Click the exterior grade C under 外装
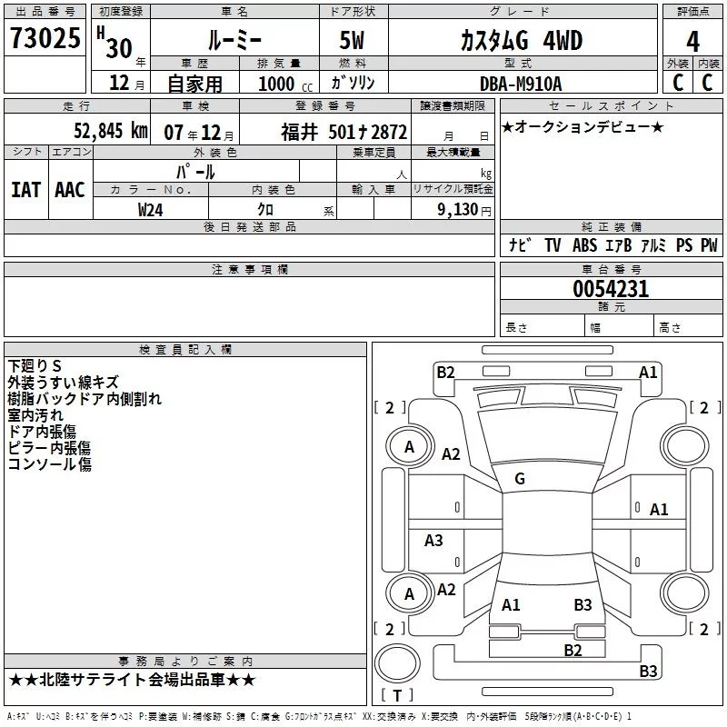This screenshot has height=727, width=727. pos(678,83)
